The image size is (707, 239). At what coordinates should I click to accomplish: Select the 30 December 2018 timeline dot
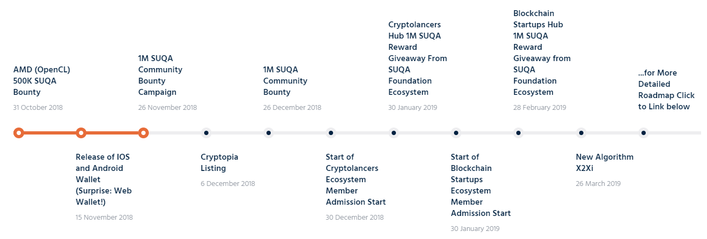tap(330, 133)
